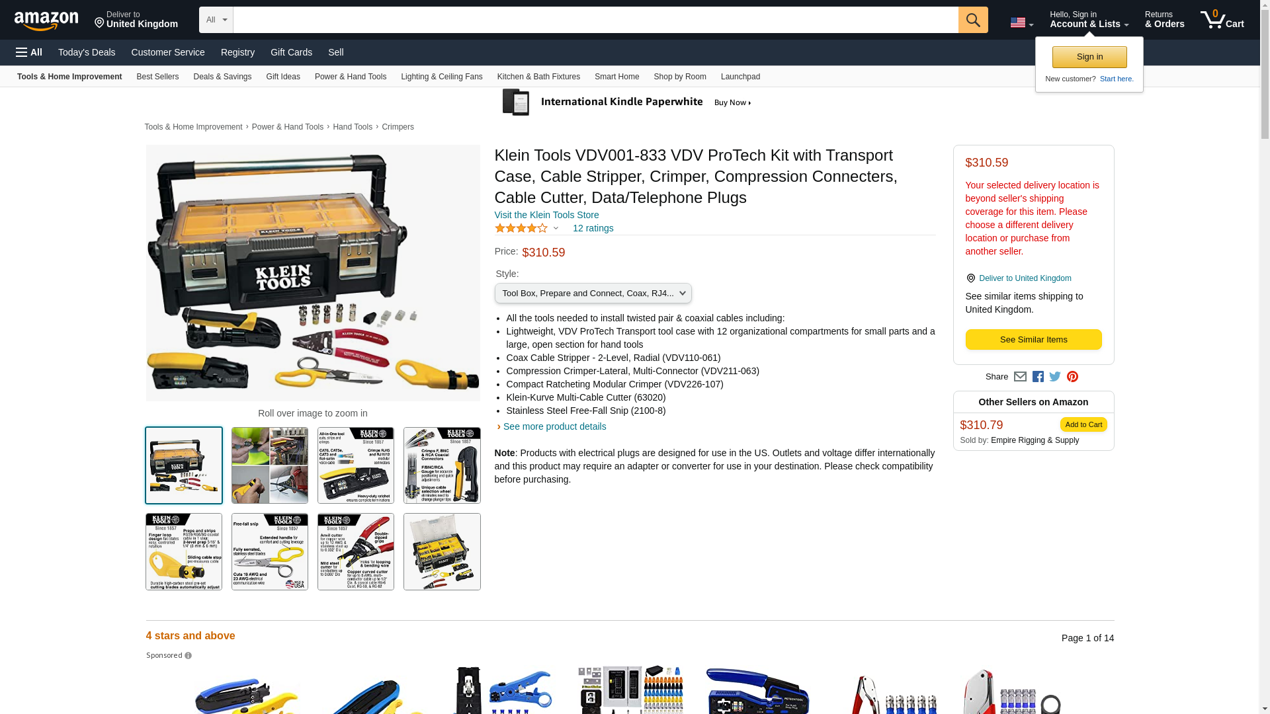
Task: Click into the search text field
Action: [x=595, y=20]
